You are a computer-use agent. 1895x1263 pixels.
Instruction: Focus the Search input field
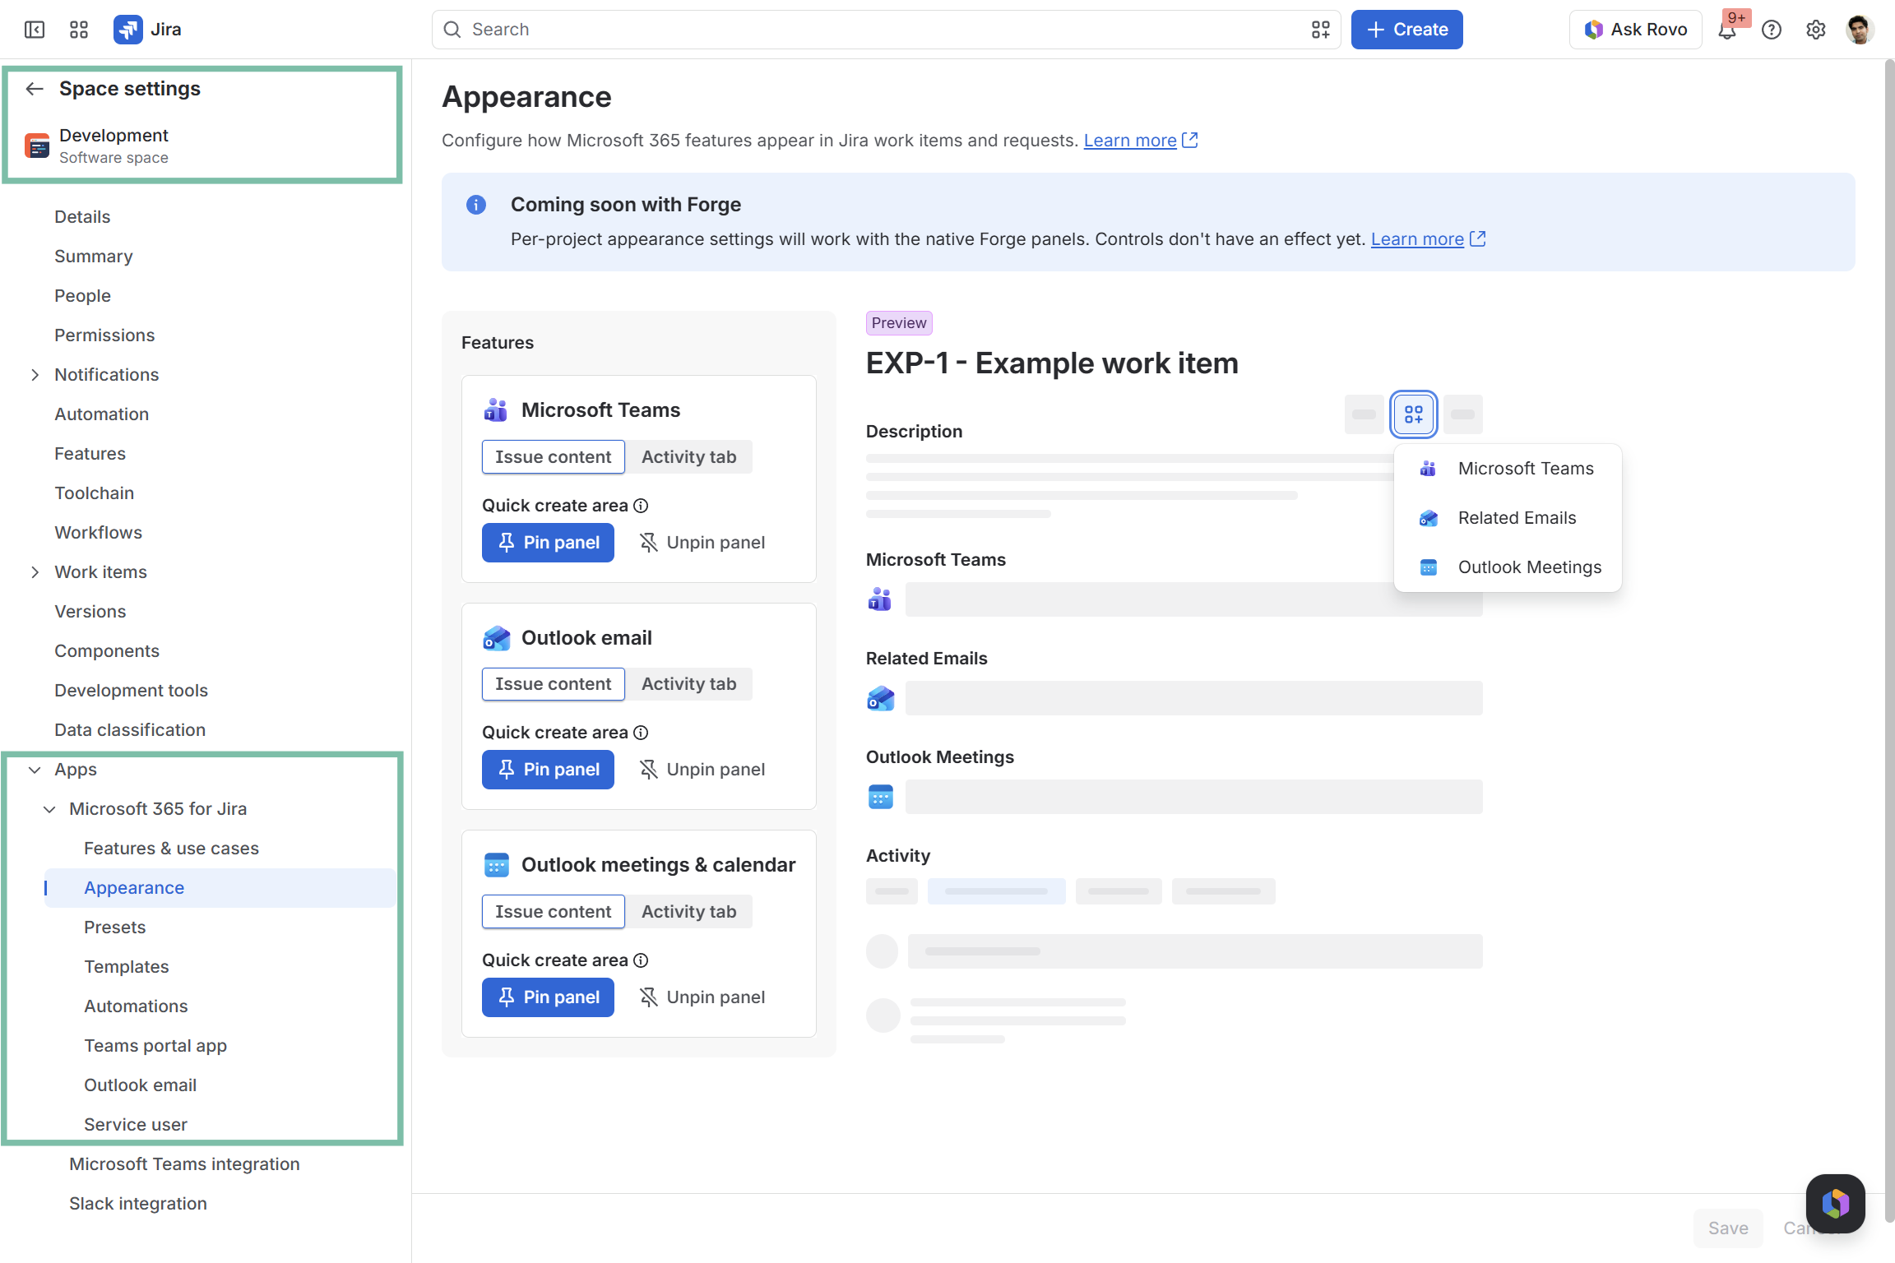point(887,30)
